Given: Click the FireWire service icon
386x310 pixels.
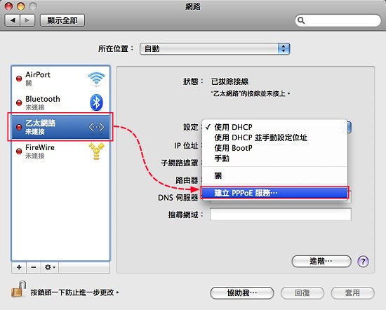Looking at the screenshot, I should [96, 151].
